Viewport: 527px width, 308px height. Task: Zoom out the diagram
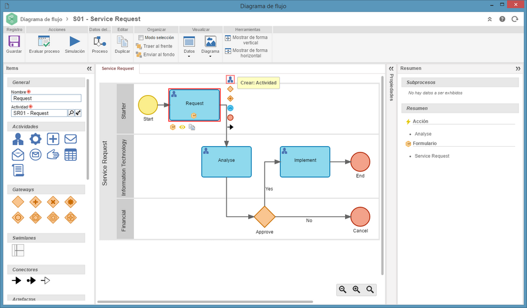coord(343,290)
